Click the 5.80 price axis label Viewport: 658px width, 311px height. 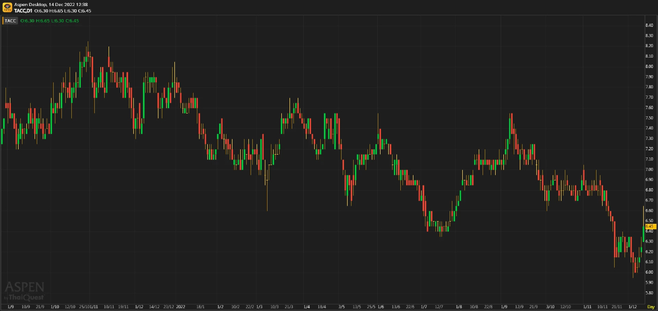point(650,293)
